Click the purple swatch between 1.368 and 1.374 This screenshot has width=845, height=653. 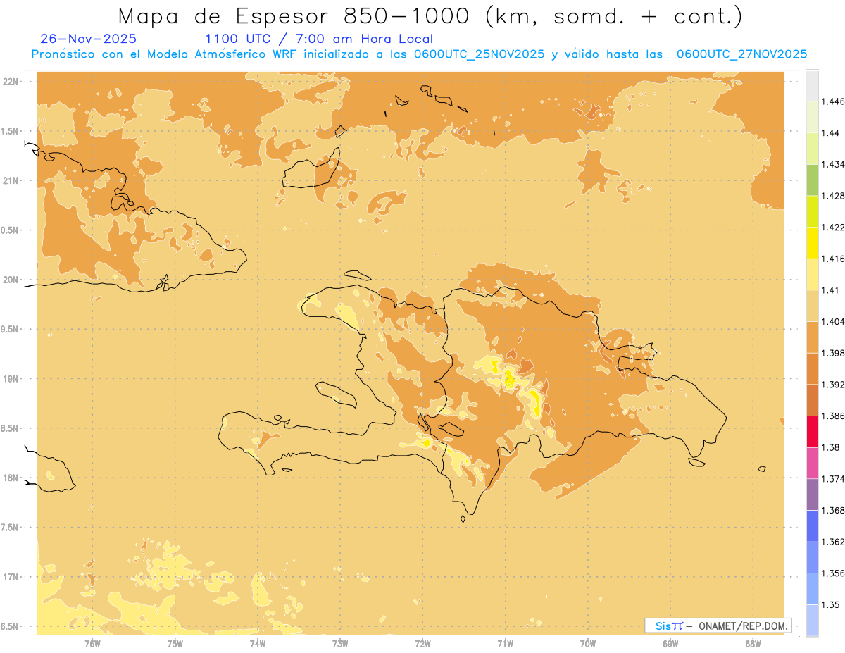812,495
